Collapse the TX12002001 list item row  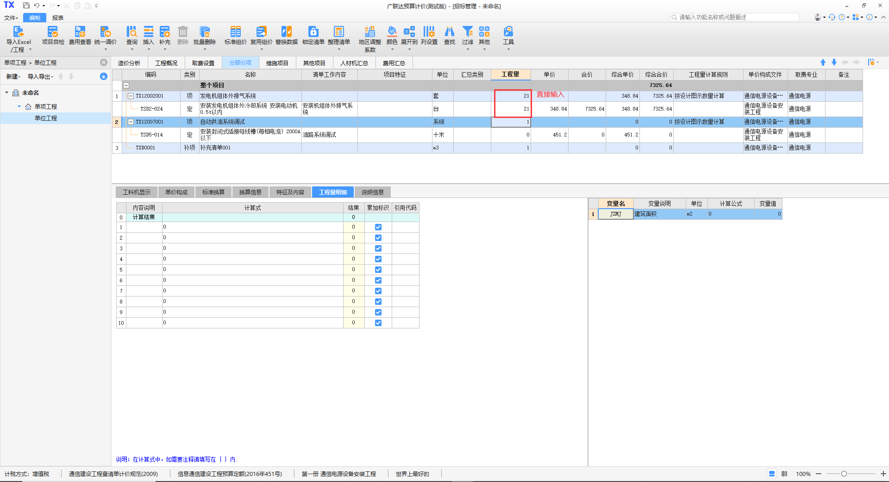[131, 96]
